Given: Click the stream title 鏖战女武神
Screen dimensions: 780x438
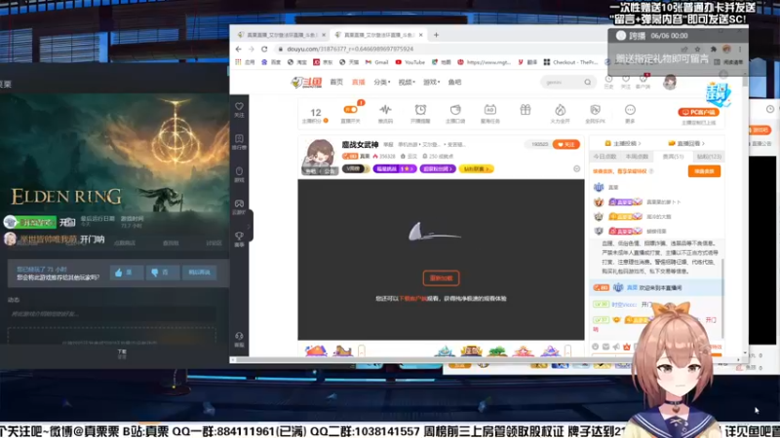Looking at the screenshot, I should click(x=360, y=144).
